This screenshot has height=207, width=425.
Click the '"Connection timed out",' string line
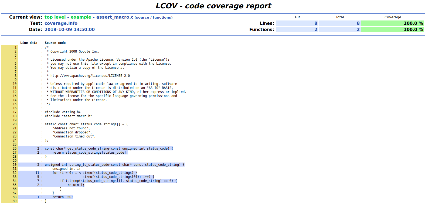74,136
